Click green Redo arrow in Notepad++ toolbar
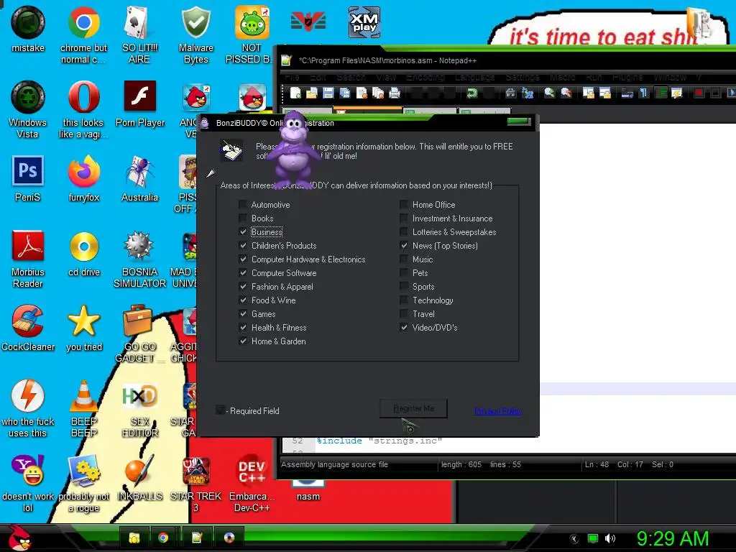Image resolution: width=736 pixels, height=552 pixels. point(471,93)
